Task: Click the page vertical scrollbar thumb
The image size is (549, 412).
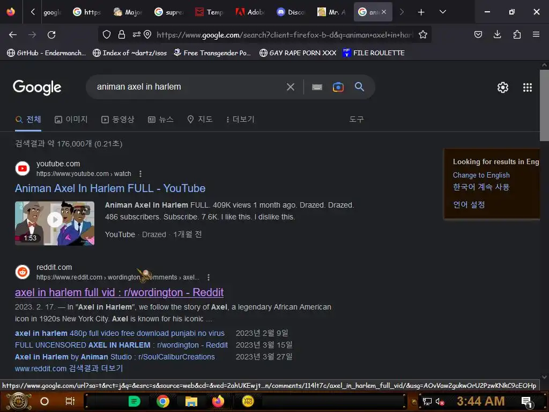Action: click(544, 105)
